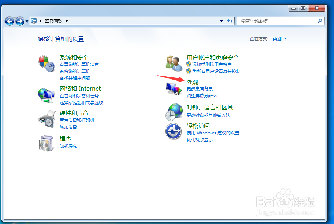Open the 轻松访问 accessibility icon
Viewport: 334px width, 224px height.
(174, 131)
